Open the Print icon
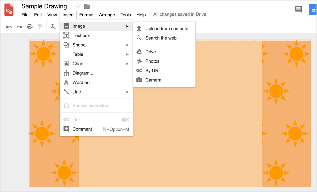 click(30, 27)
